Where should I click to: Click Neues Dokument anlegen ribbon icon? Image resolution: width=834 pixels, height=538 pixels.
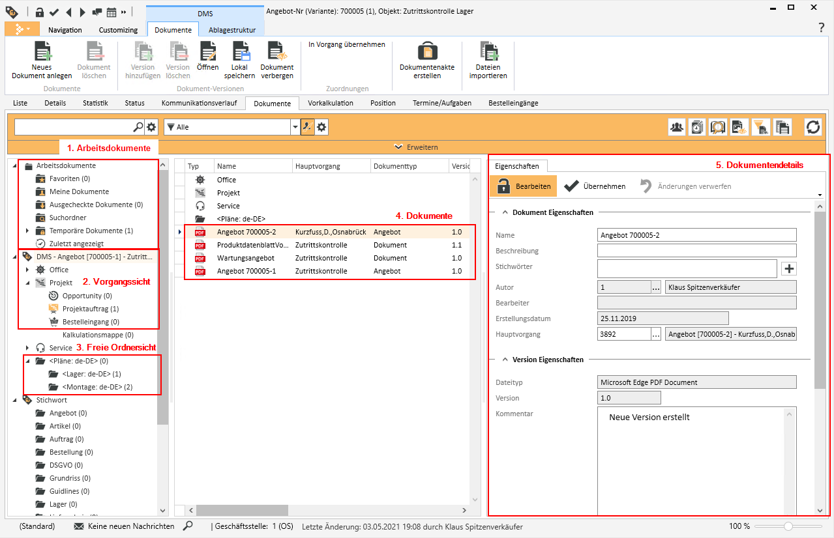click(42, 52)
